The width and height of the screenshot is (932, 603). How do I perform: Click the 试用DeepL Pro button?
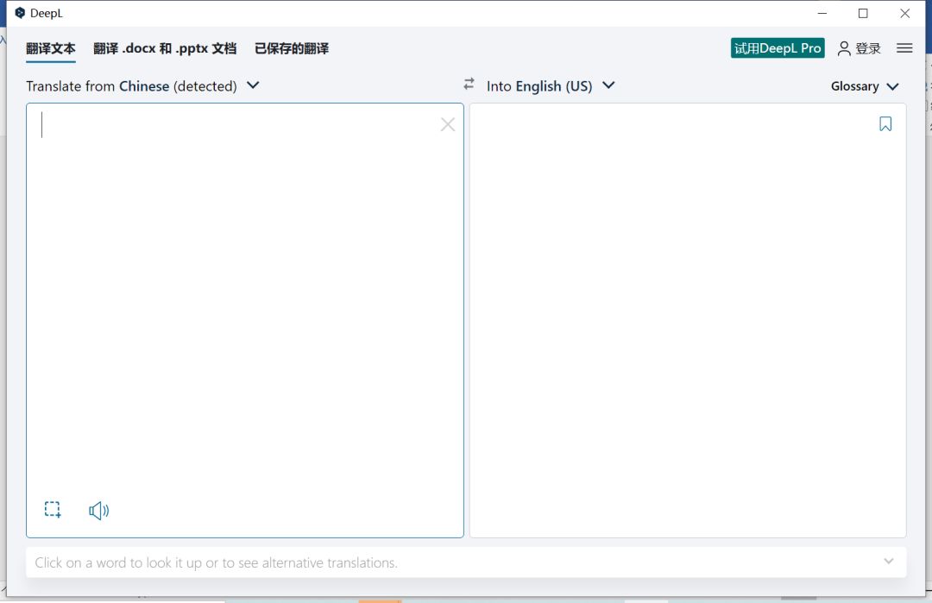coord(777,47)
